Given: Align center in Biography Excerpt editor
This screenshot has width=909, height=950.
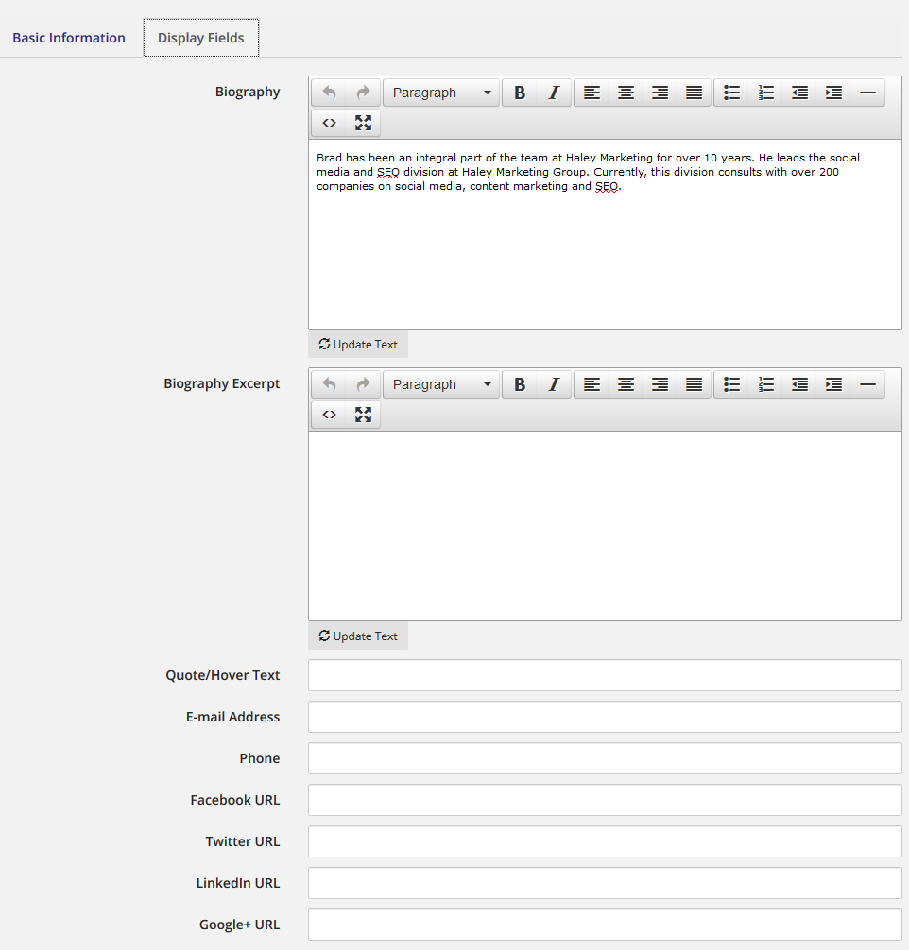Looking at the screenshot, I should click(626, 384).
